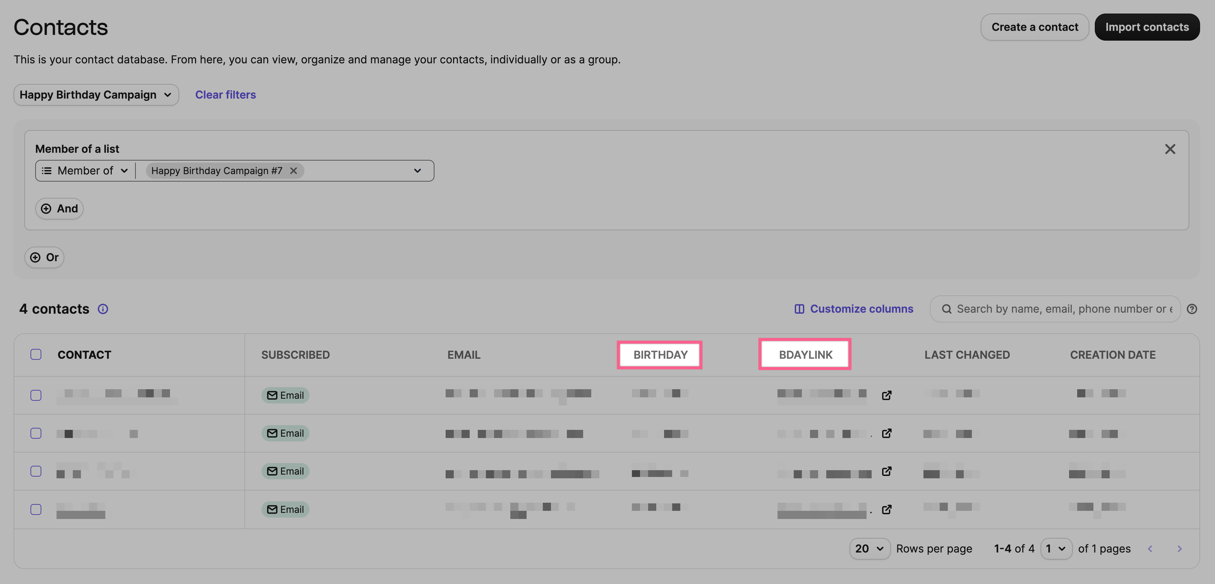Click the LAST CHANGED column header

pos(967,355)
